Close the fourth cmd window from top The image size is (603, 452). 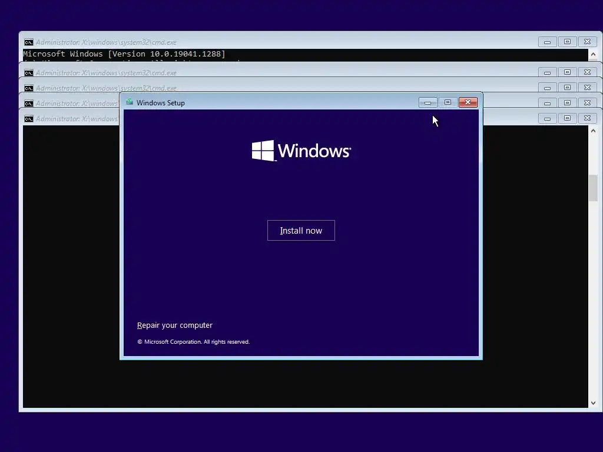(587, 103)
